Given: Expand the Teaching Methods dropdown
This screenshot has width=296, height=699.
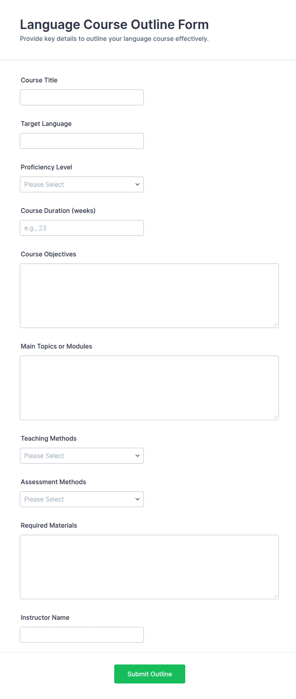Looking at the screenshot, I should coord(82,456).
